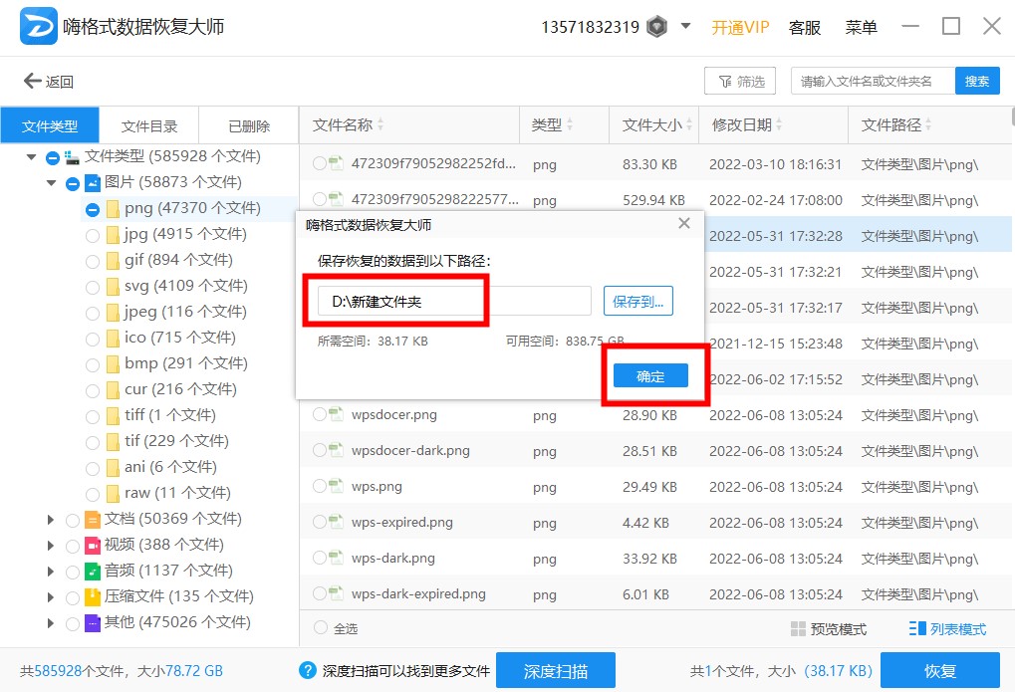Click the 搜索 search button

point(977,81)
